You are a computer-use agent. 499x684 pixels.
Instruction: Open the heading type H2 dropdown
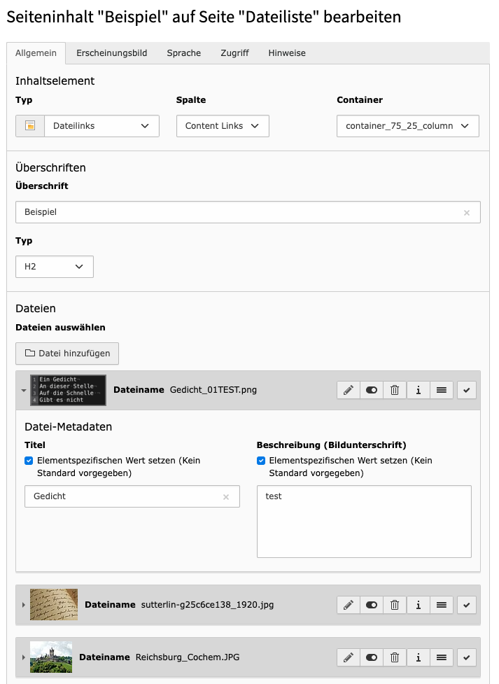click(55, 267)
